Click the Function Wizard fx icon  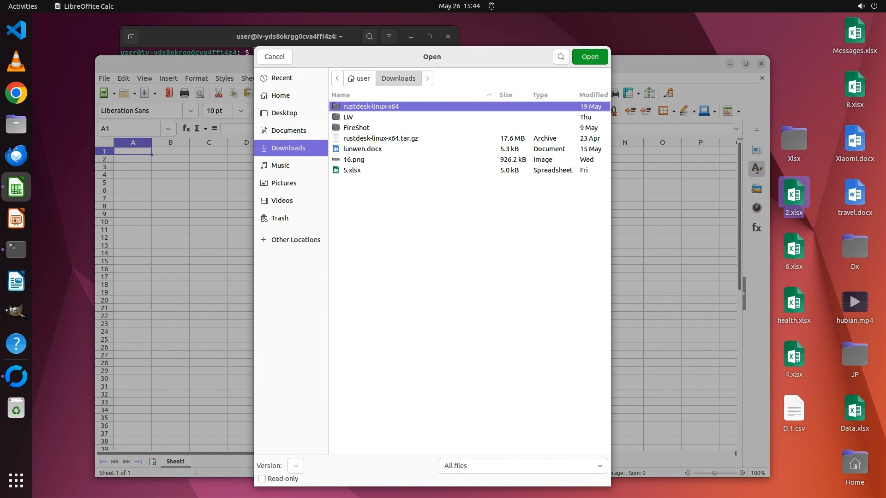coord(186,129)
